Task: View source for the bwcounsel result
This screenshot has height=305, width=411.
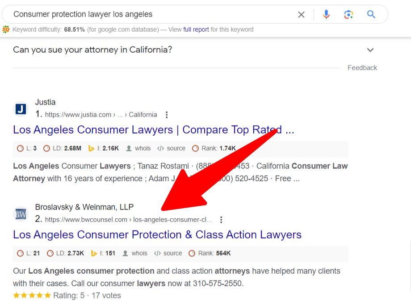Action: click(172, 253)
